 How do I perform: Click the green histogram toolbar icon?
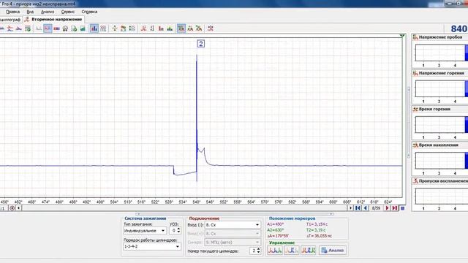pos(170,28)
